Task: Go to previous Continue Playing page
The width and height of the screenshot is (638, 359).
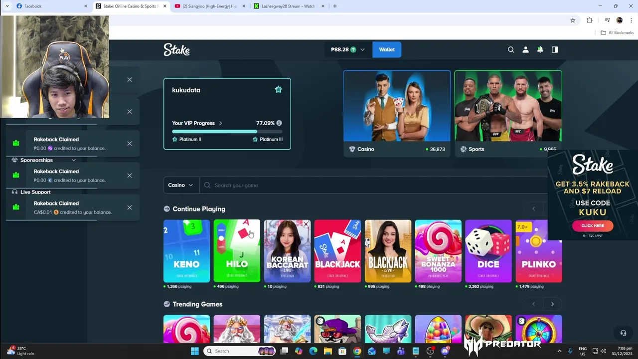Action: coord(534,209)
